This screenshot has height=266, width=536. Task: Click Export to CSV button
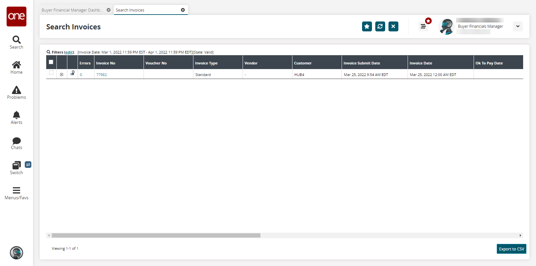click(x=512, y=249)
